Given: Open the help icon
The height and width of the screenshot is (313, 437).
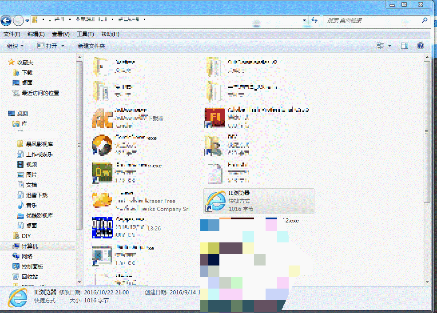Looking at the screenshot, I should point(420,46).
